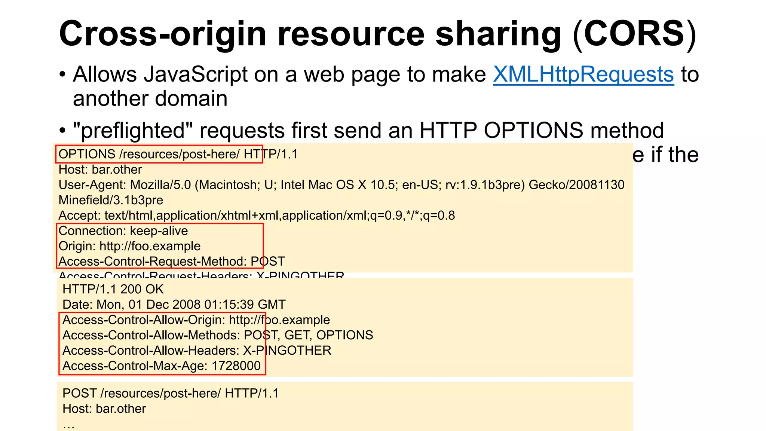Click the 'Origin: http://foo.example' line

pyautogui.click(x=130, y=246)
